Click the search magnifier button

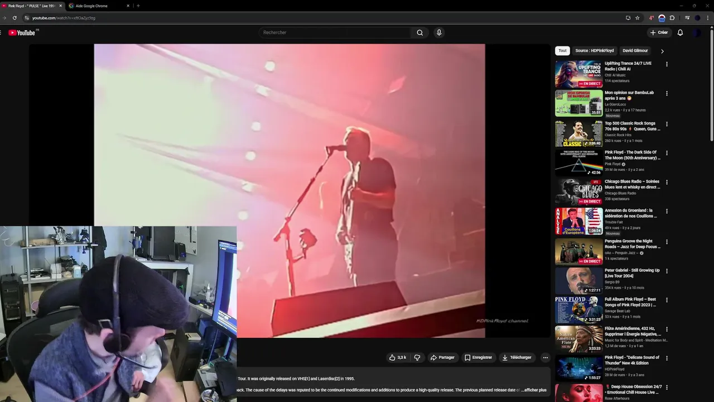pos(420,32)
